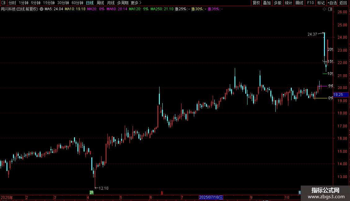The image size is (350, 201).
Task: Toggle the left sidebar panel icon
Action: point(3,3)
